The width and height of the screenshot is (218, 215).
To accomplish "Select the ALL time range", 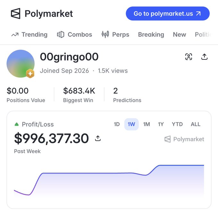I will point(196,124).
